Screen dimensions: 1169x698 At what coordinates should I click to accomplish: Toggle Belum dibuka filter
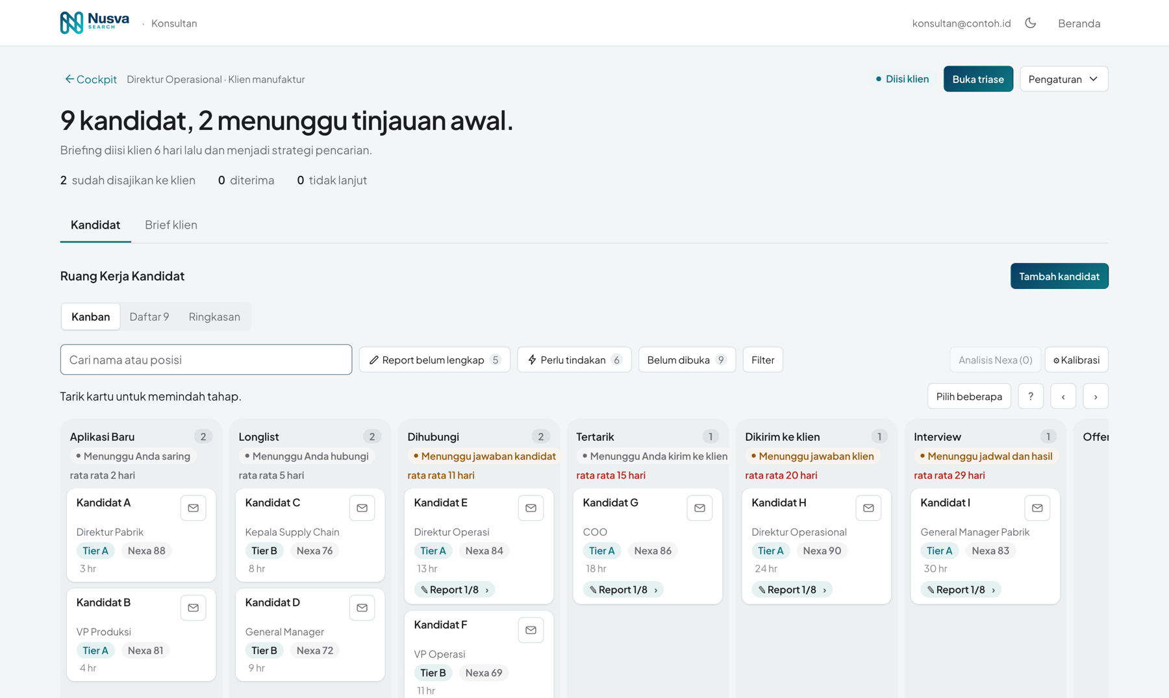[x=687, y=360]
